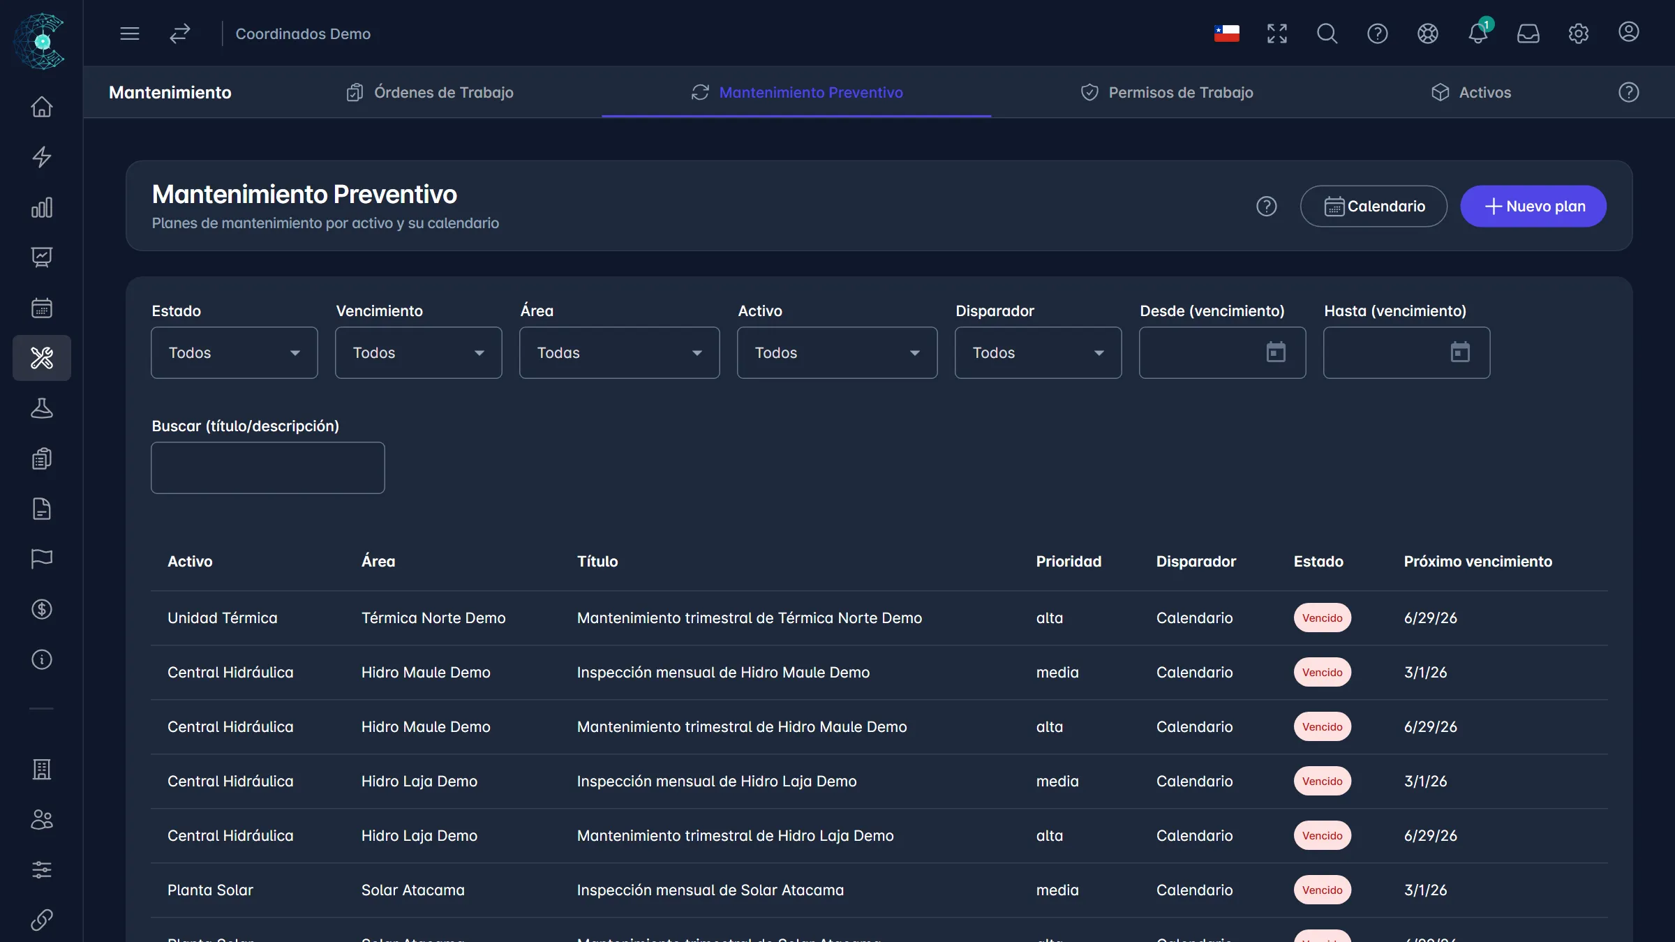Focus the Buscar título/descripción search field
The image size is (1675, 942).
[x=268, y=468]
